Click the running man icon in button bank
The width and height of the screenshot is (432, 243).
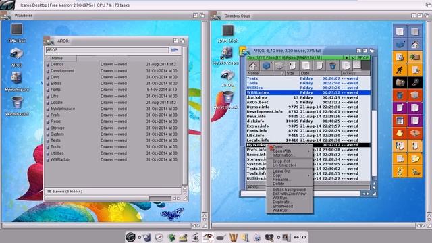coord(400,70)
